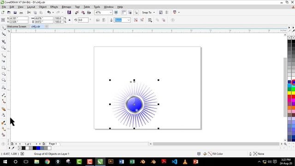The width and height of the screenshot is (295, 166).
Task: Select the Ellipse tool
Action: tap(3, 74)
